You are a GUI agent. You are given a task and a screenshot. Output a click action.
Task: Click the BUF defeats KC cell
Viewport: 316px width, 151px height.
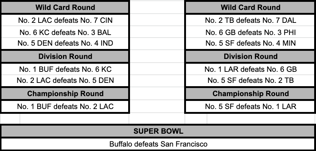[65, 69]
